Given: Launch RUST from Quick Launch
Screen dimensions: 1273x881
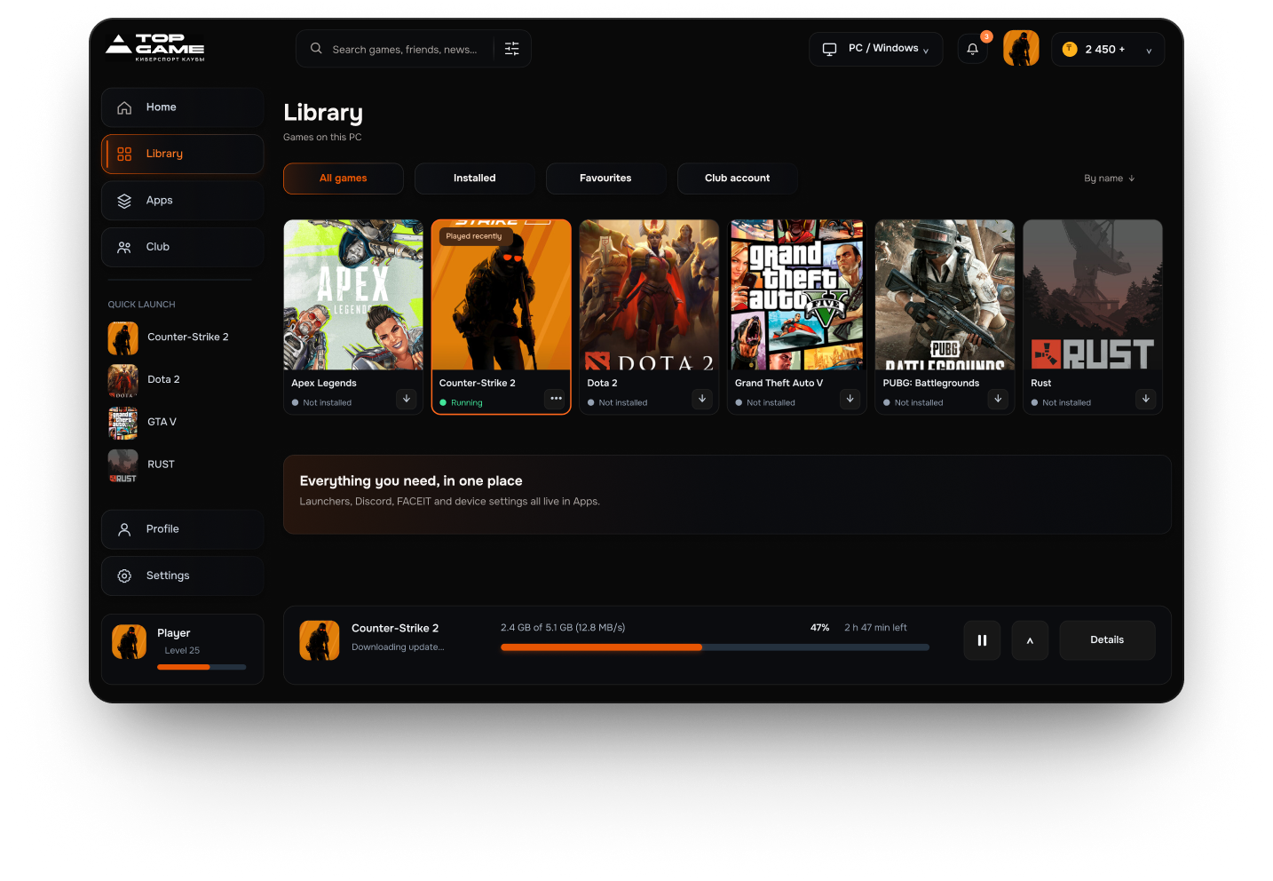Looking at the screenshot, I should click(x=142, y=465).
